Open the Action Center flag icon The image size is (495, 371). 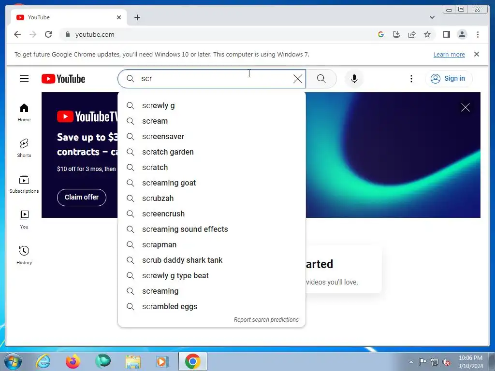422,362
